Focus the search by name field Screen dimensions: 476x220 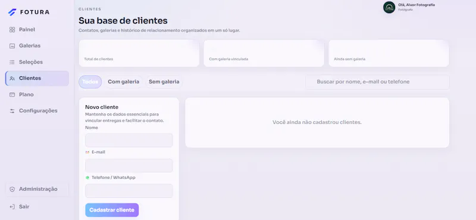[x=377, y=82]
